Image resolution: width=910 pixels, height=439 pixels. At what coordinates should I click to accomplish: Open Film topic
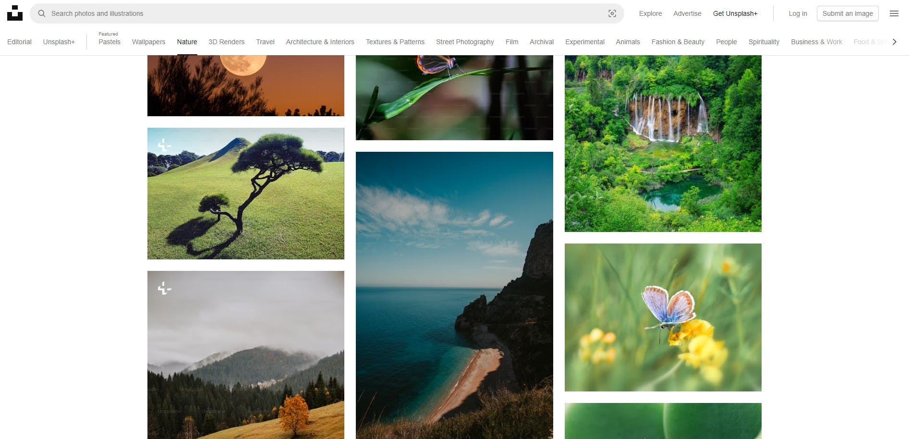pyautogui.click(x=512, y=42)
